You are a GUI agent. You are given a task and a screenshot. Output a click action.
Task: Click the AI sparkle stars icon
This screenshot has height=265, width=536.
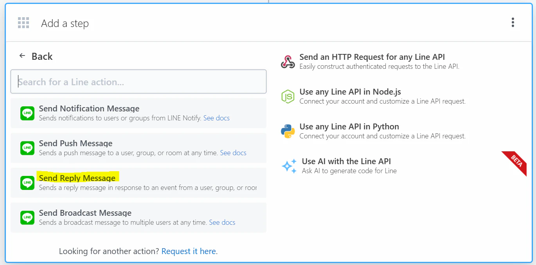[289, 166]
